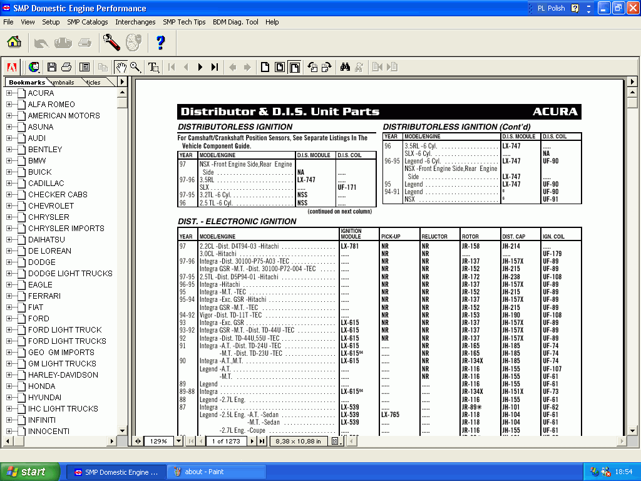Screen dimensions: 641x481
Task: Jump to last page in Acrobat toolbar
Action: [215, 67]
